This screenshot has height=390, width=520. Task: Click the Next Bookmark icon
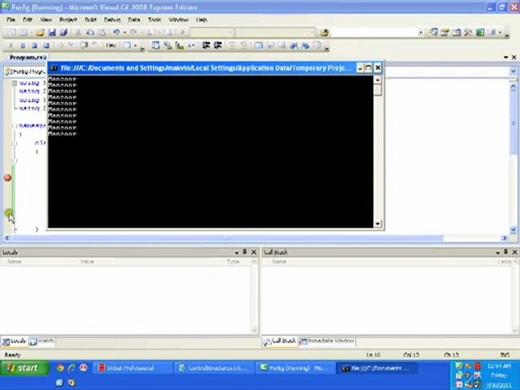point(282,45)
